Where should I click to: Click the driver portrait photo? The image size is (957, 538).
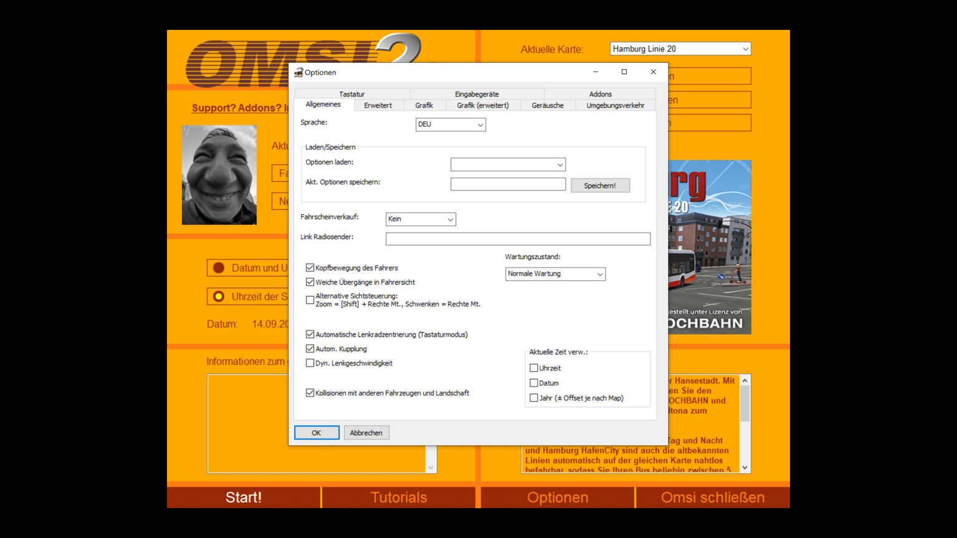[x=219, y=175]
